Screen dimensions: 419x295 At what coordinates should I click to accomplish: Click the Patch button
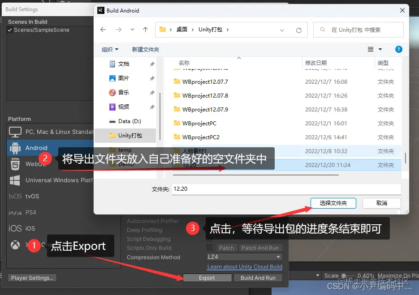(226, 248)
